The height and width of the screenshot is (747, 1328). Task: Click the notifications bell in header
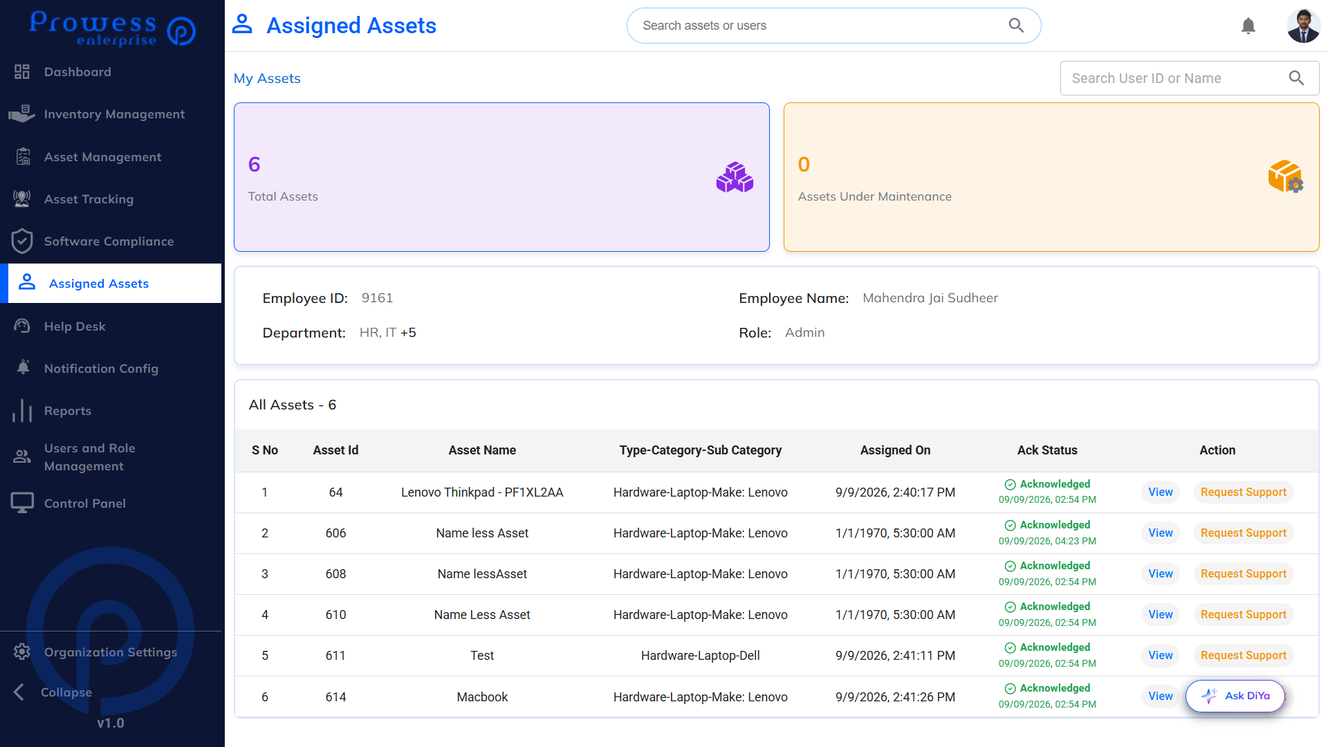coord(1248,26)
